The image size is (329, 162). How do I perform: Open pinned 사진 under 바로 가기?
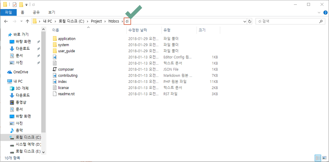(x=19, y=63)
